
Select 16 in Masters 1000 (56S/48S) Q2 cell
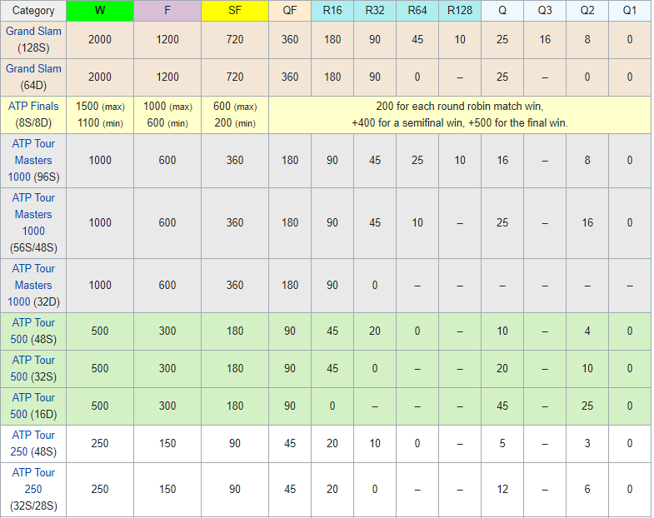(587, 223)
